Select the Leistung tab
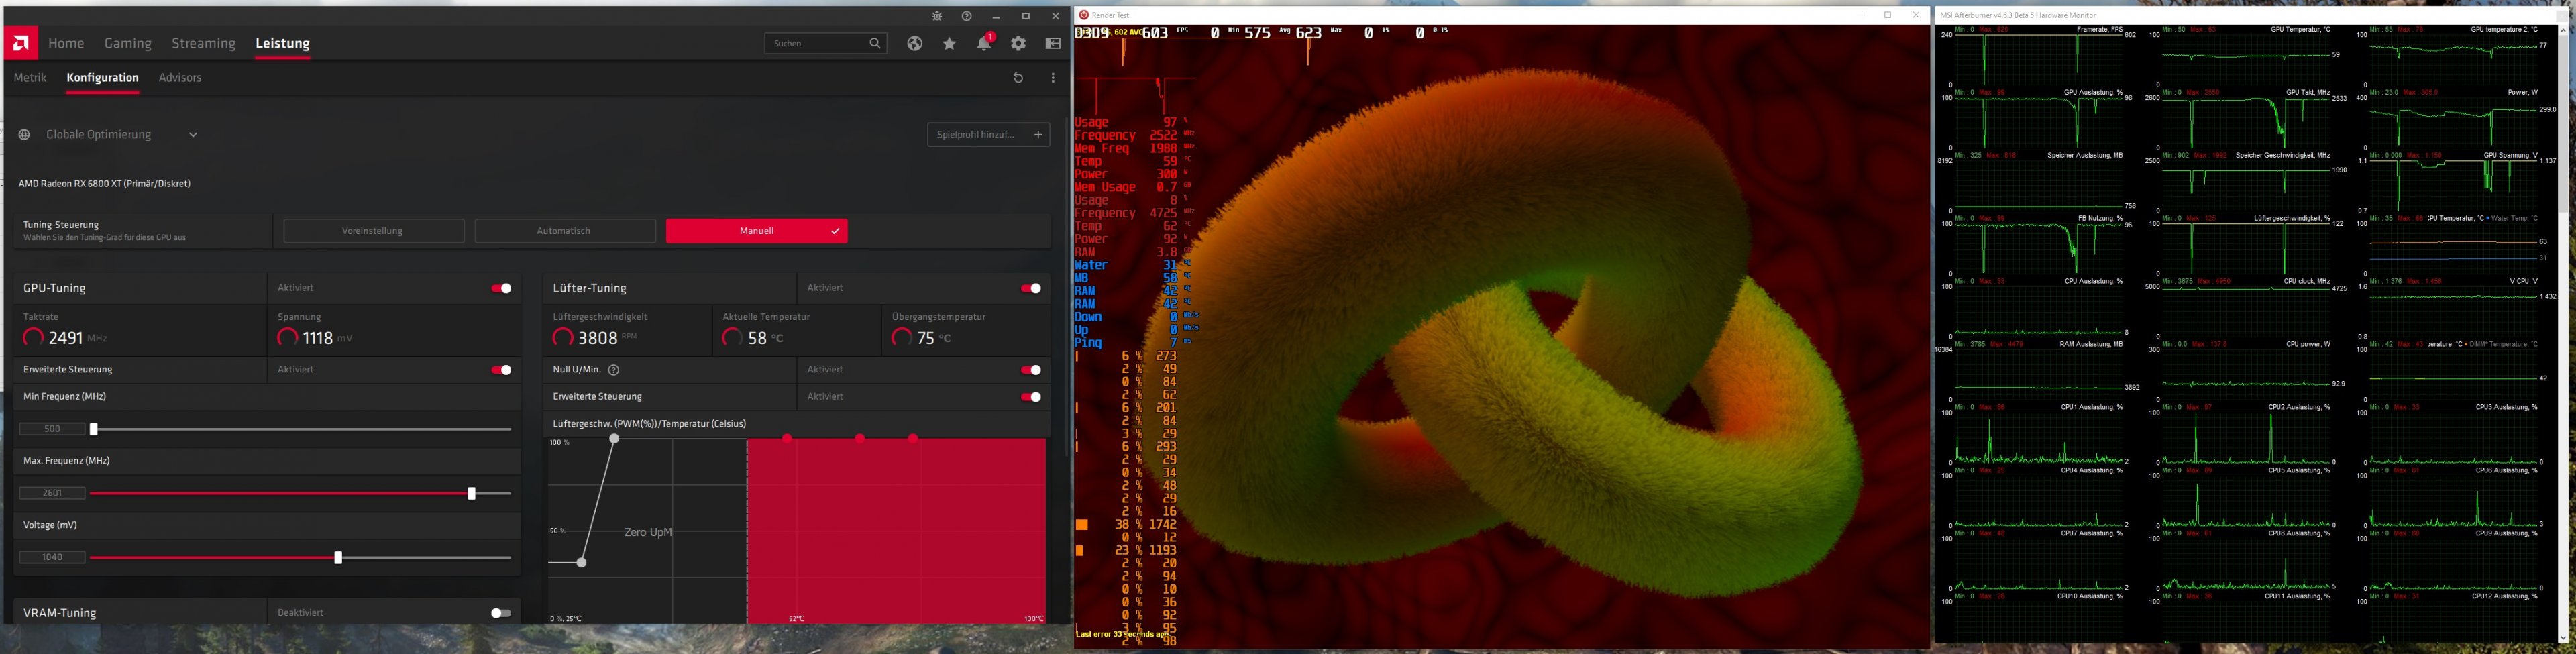This screenshot has height=654, width=2576. tap(282, 43)
